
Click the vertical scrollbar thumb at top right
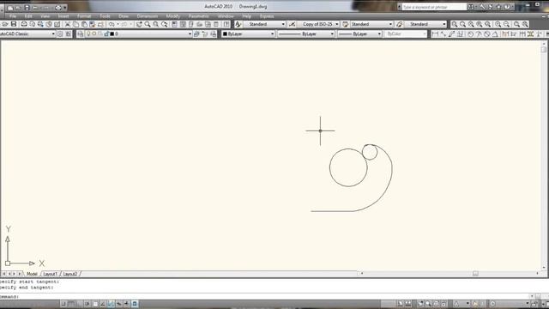click(x=544, y=50)
